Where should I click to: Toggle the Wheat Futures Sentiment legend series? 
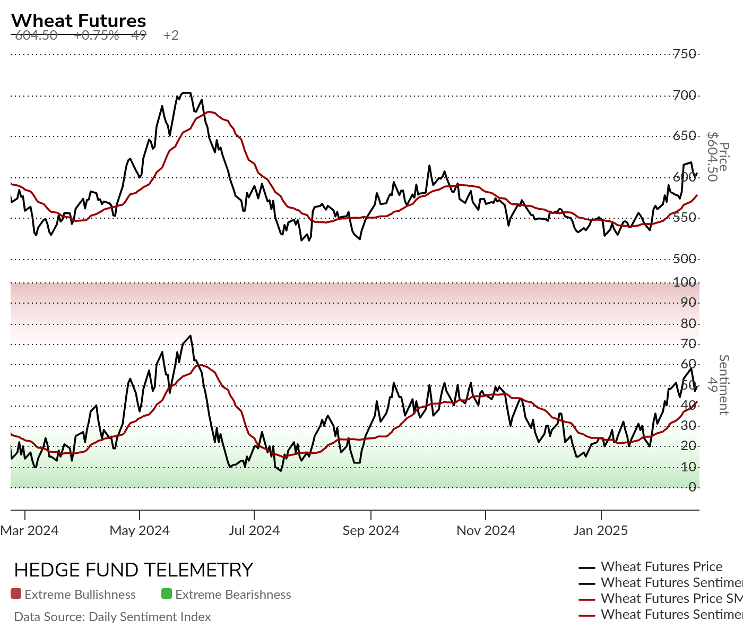pyautogui.click(x=671, y=582)
